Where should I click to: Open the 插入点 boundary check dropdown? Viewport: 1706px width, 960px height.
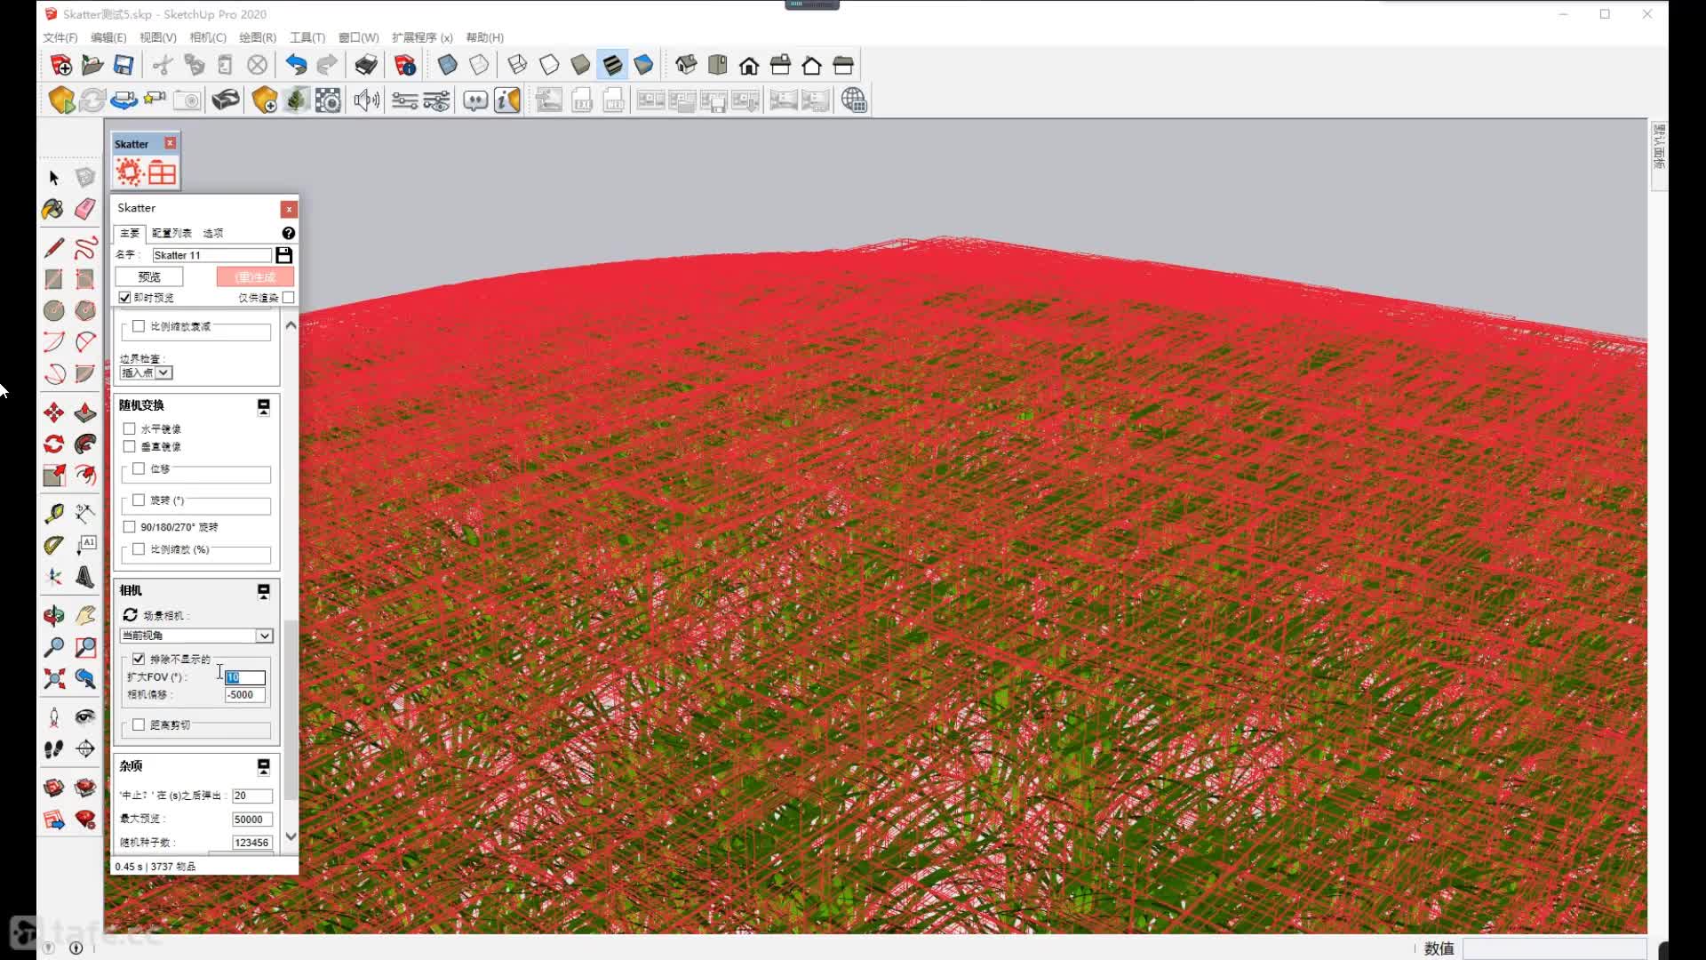click(147, 372)
